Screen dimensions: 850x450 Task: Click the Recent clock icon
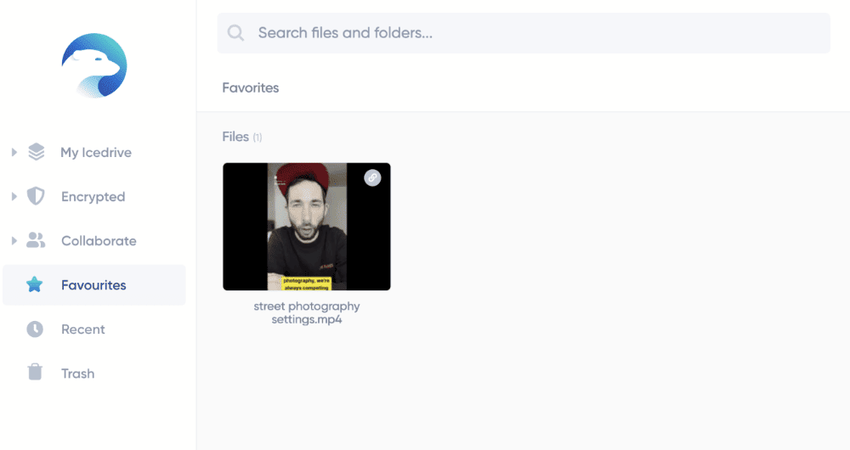(x=35, y=329)
